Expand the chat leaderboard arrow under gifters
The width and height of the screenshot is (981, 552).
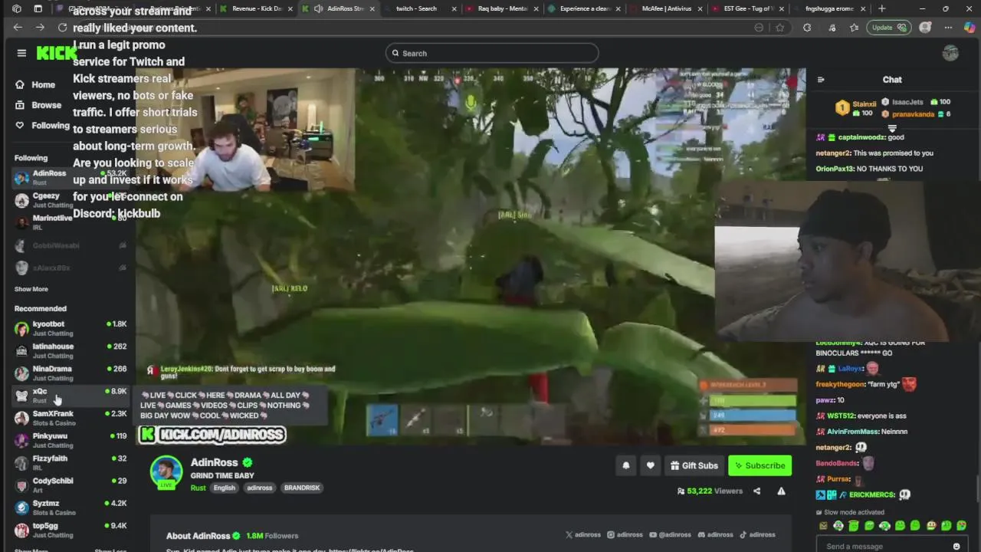(x=892, y=128)
